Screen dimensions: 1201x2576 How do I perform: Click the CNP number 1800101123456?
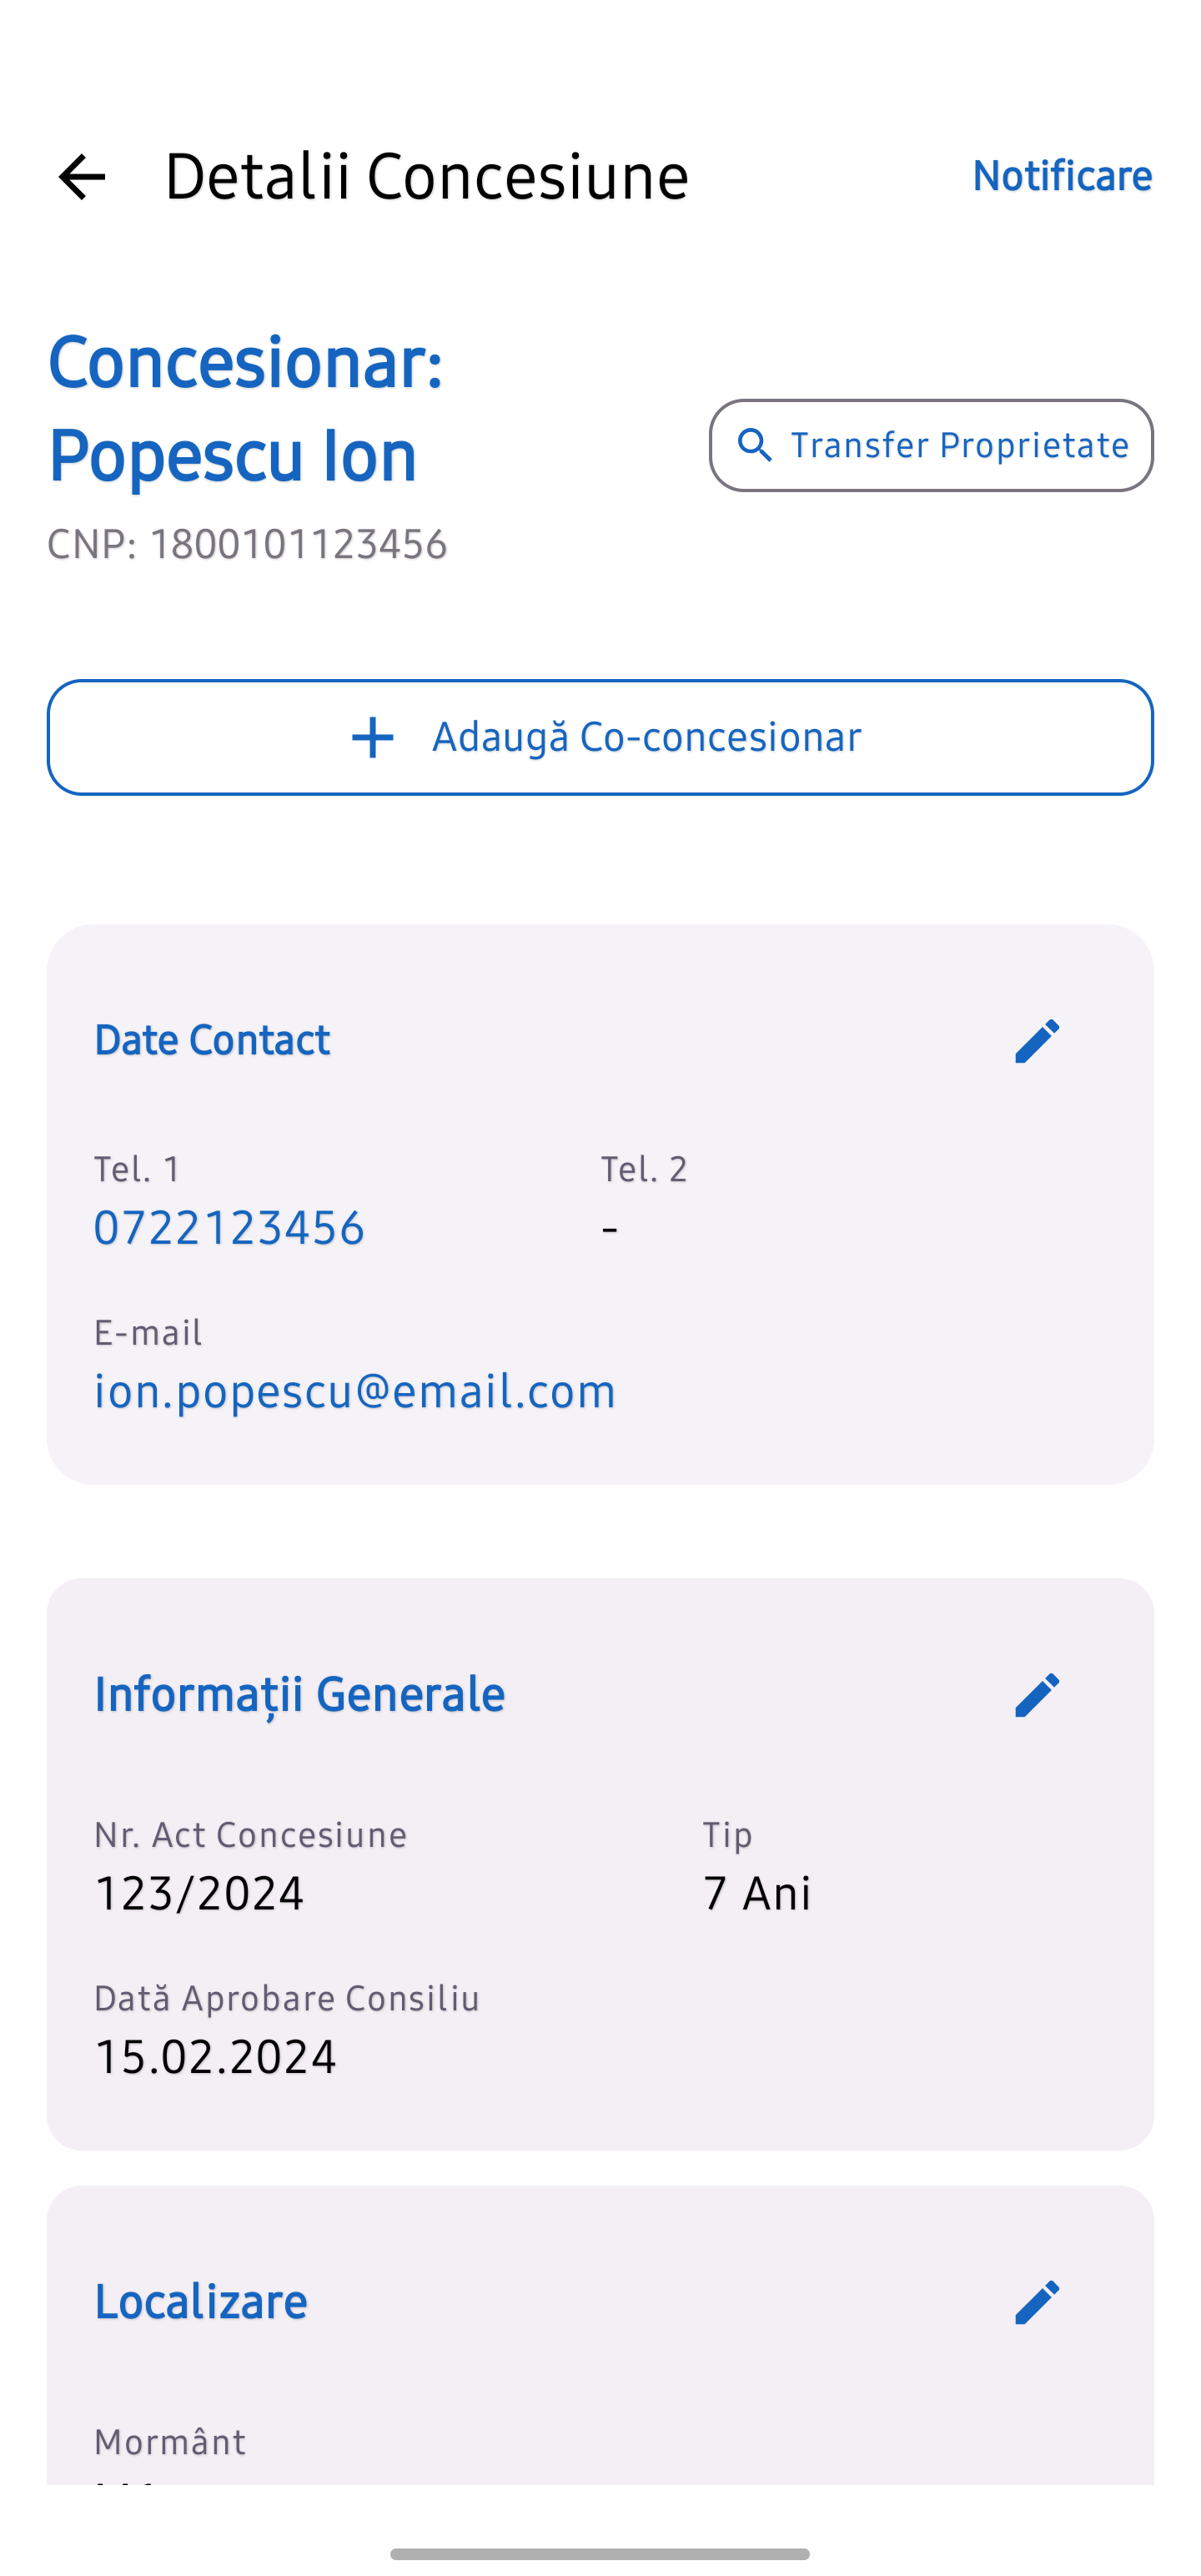(x=298, y=545)
